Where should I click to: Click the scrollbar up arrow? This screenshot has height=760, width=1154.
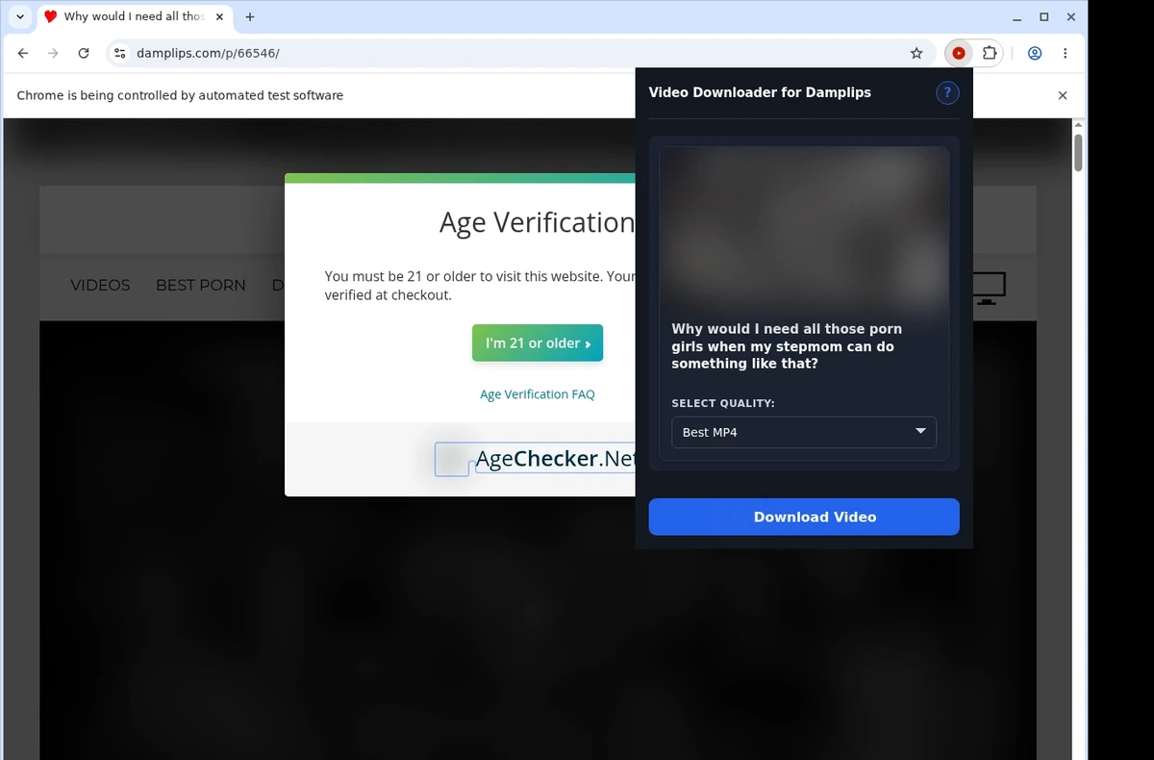[1078, 125]
